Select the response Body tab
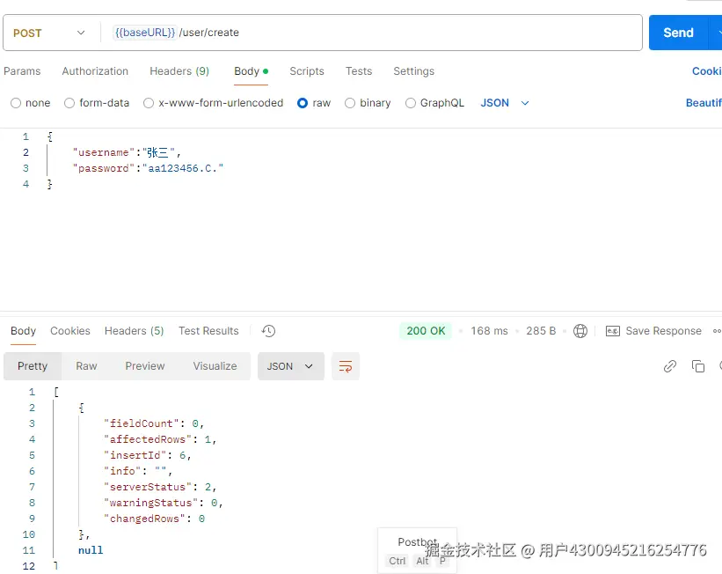This screenshot has height=574, width=722. coord(23,331)
